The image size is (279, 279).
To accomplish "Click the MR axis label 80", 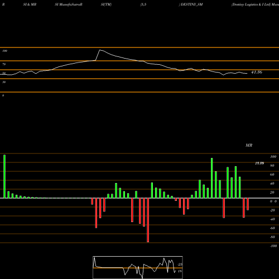I will pos(272,166).
